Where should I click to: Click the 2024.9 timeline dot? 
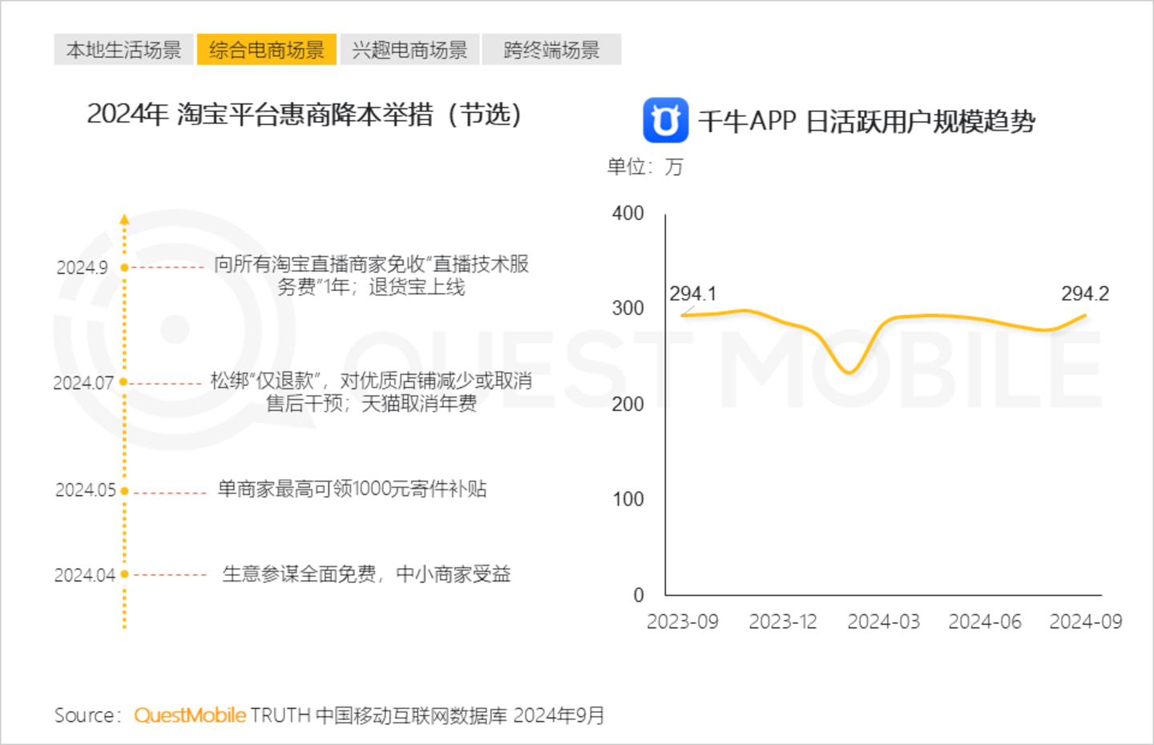click(x=124, y=268)
